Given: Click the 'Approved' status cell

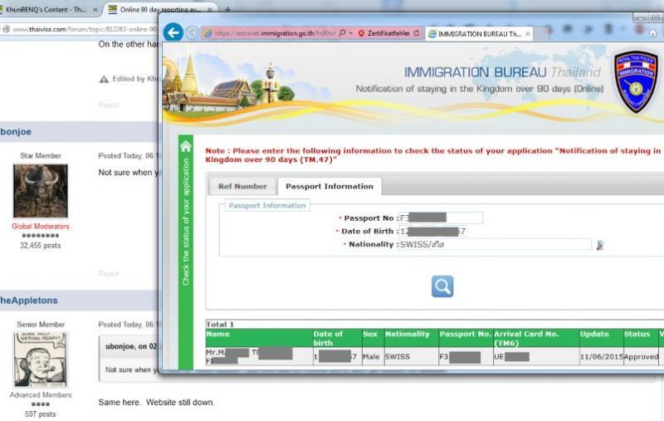Looking at the screenshot, I should (641, 356).
